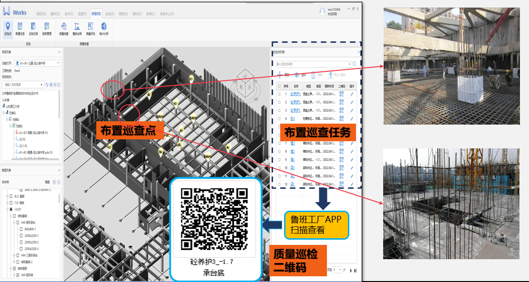This screenshot has width=529, height=282.
Task: Collapse the 项目列表 panel chevron
Action: tap(60, 52)
